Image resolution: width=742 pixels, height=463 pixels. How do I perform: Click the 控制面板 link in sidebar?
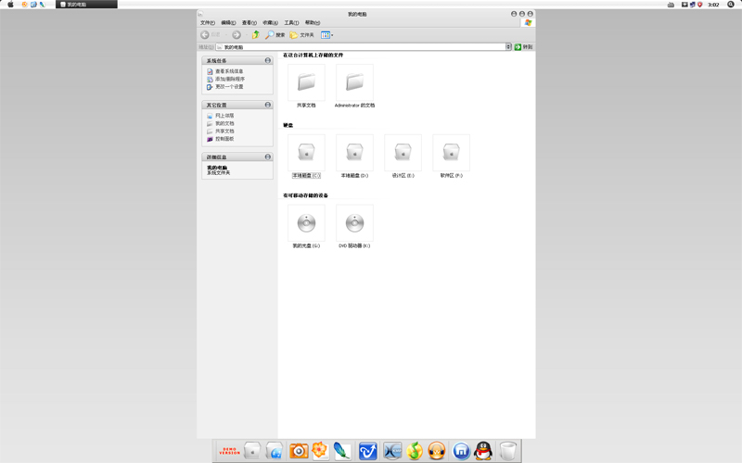coord(224,139)
